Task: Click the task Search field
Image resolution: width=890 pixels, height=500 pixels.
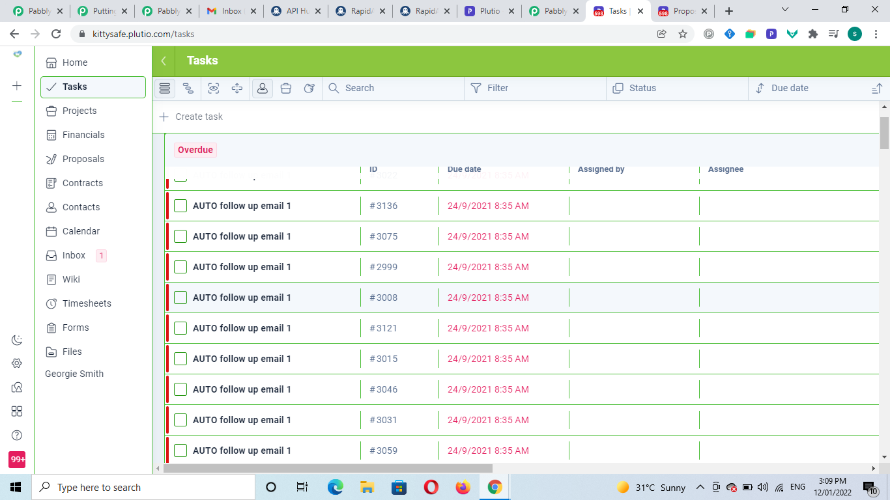Action: coord(393,88)
